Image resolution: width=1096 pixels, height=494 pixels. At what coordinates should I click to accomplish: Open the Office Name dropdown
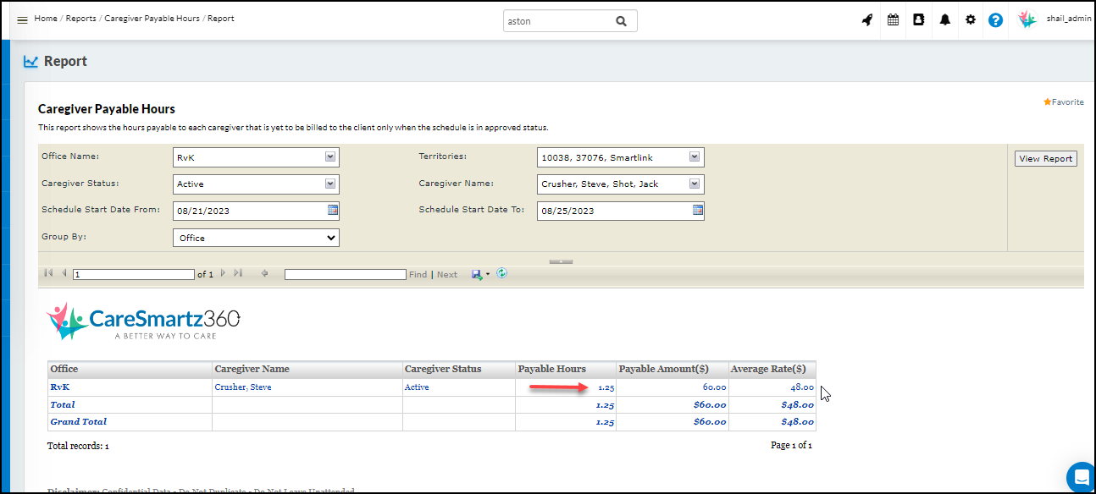331,156
